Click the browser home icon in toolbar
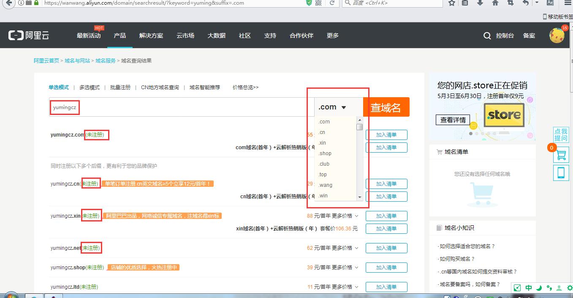The image size is (573, 298). click(x=495, y=3)
